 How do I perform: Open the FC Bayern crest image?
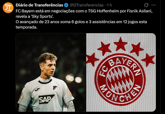[121, 72]
